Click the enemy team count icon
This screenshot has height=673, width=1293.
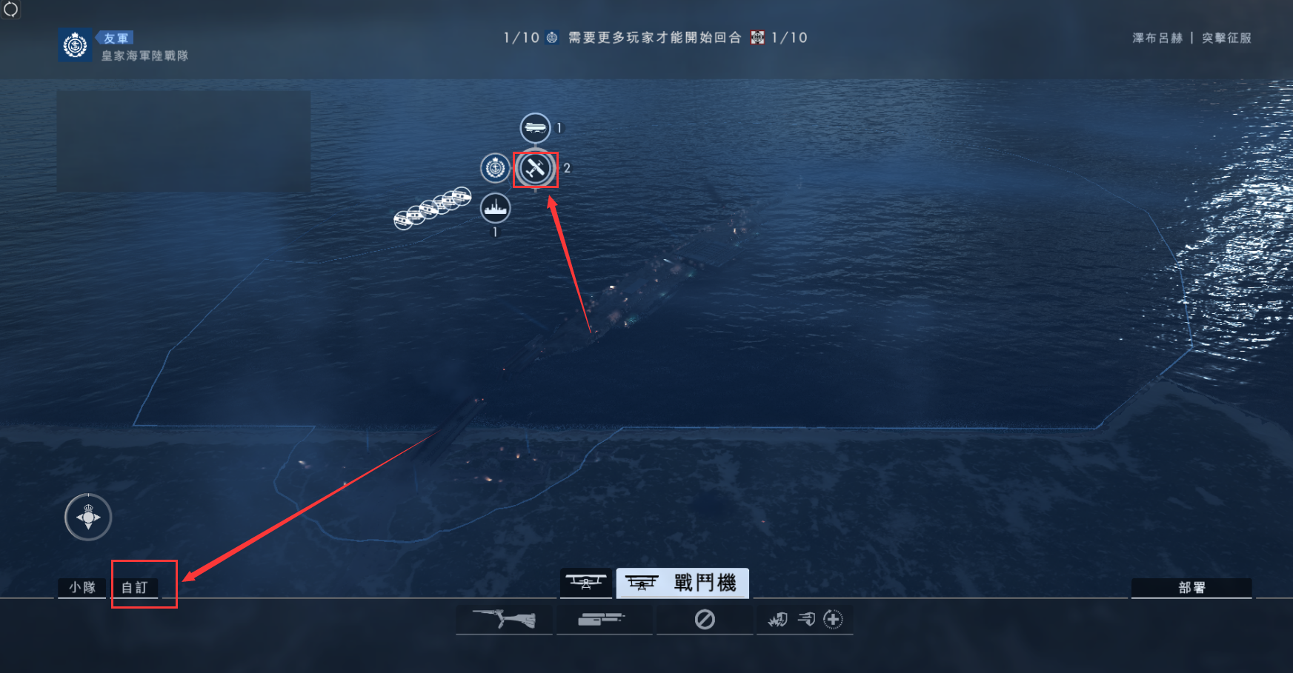pyautogui.click(x=757, y=38)
